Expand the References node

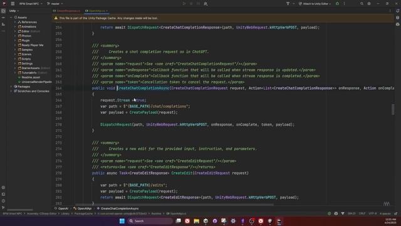(15, 23)
